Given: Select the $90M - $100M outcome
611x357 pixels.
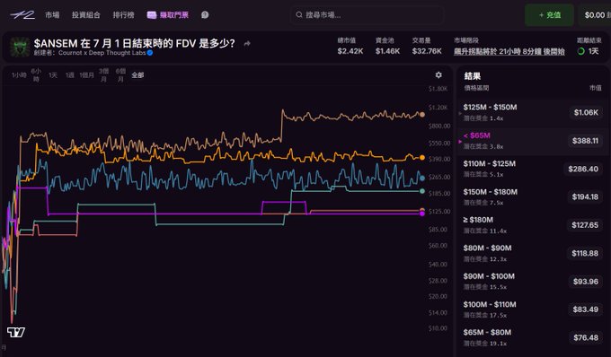Looking at the screenshot, I should tap(532, 281).
